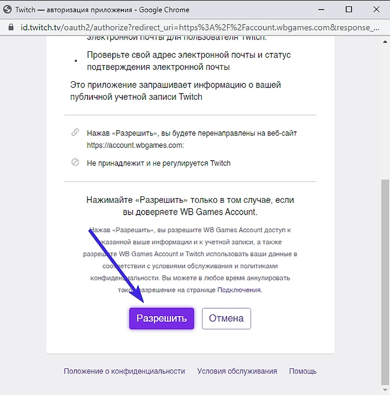Click the scrollbar up arrow

point(385,42)
